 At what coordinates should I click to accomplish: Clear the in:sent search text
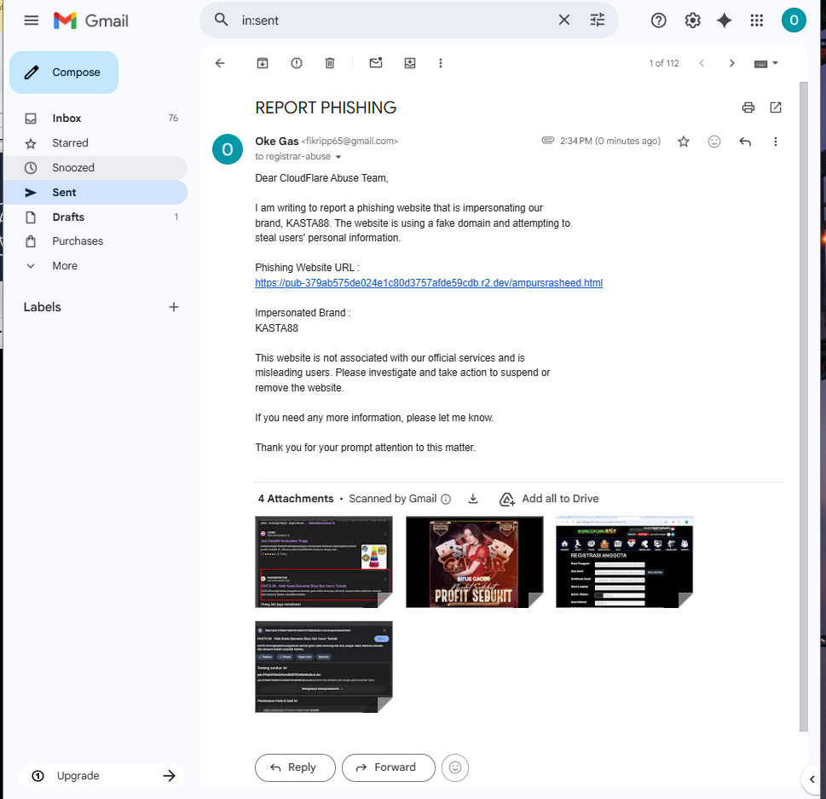point(563,20)
